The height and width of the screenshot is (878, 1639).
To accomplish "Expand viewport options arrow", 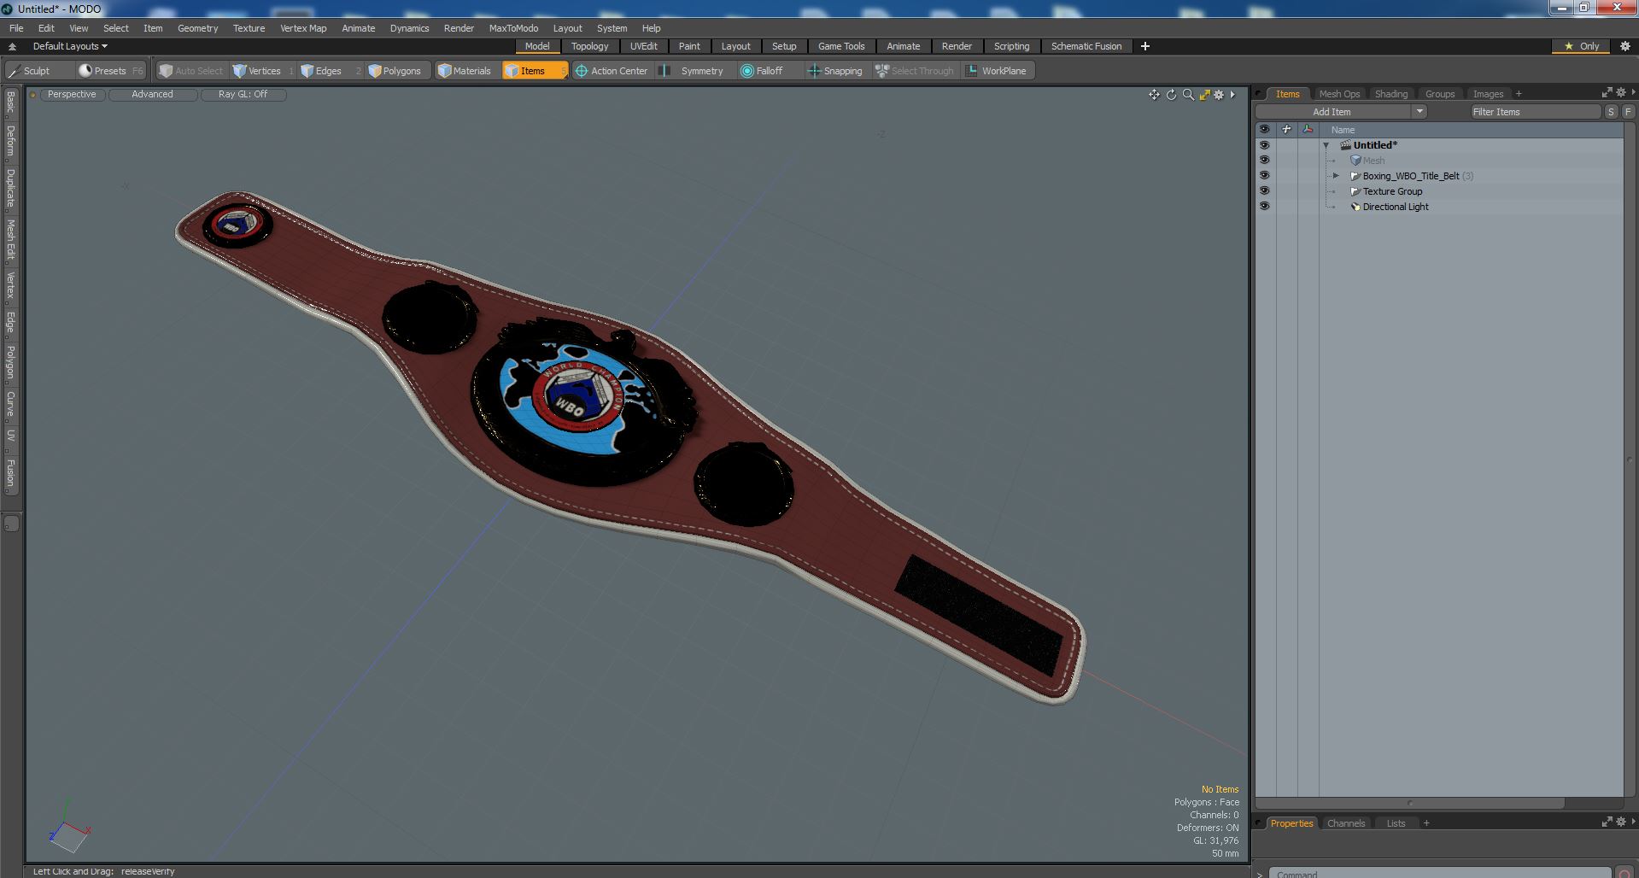I will pyautogui.click(x=1232, y=95).
